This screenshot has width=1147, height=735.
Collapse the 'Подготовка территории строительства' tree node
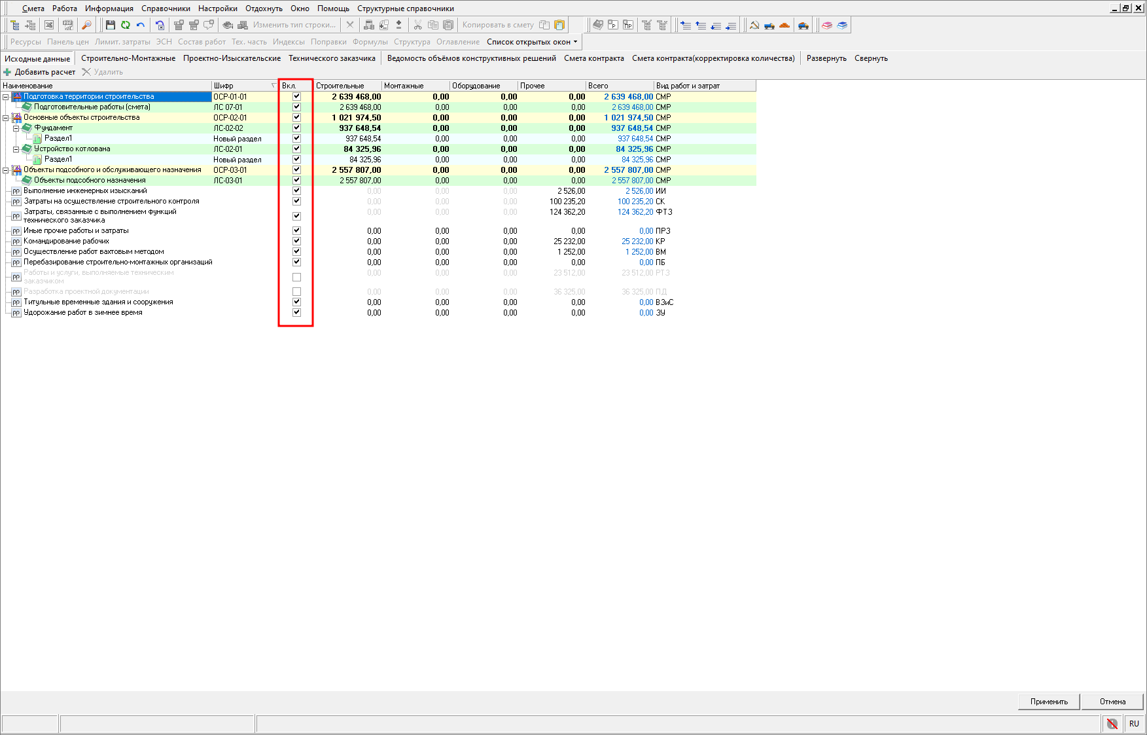click(x=6, y=97)
